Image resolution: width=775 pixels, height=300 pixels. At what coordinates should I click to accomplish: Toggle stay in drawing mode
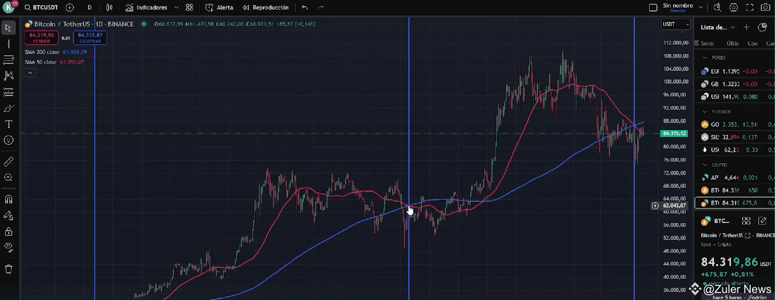click(x=8, y=215)
